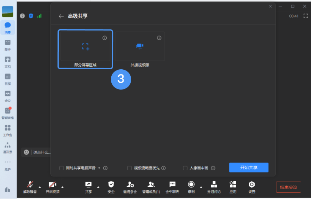
Task: Expand the dropdown next to 同时共享电脑声音
Action: coord(99,168)
